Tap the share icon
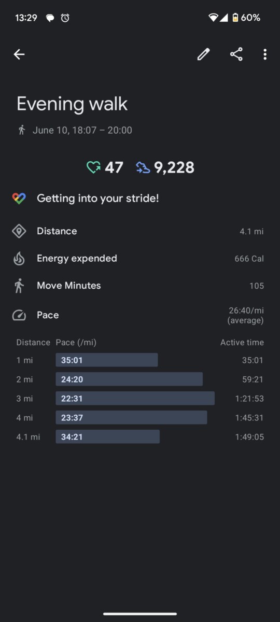 coord(236,54)
